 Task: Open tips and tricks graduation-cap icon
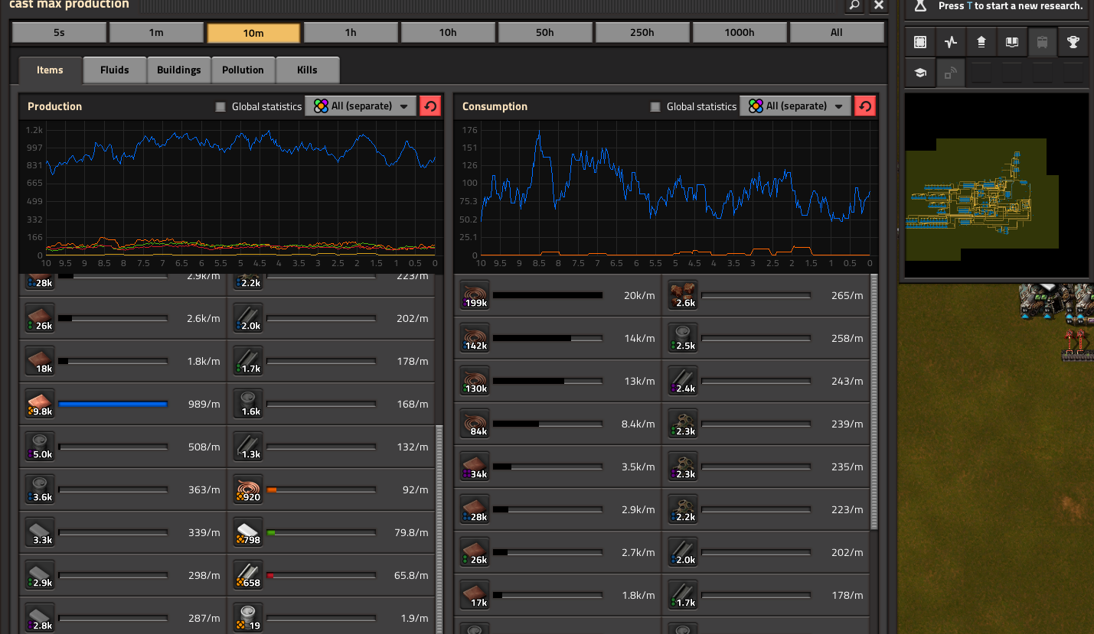point(920,73)
